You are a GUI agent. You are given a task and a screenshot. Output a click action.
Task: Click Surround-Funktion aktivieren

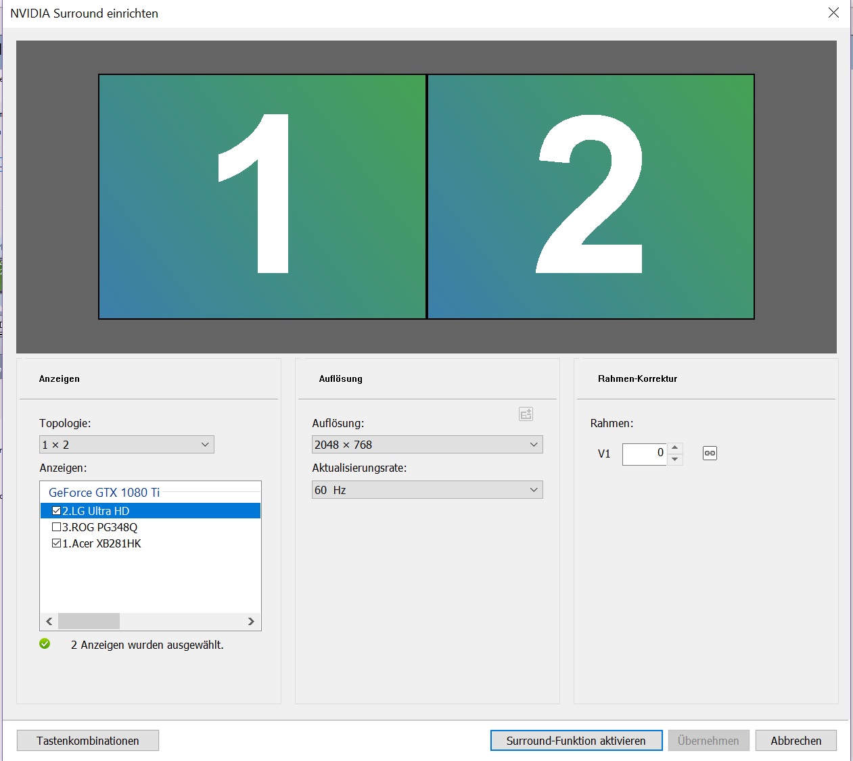tap(576, 741)
